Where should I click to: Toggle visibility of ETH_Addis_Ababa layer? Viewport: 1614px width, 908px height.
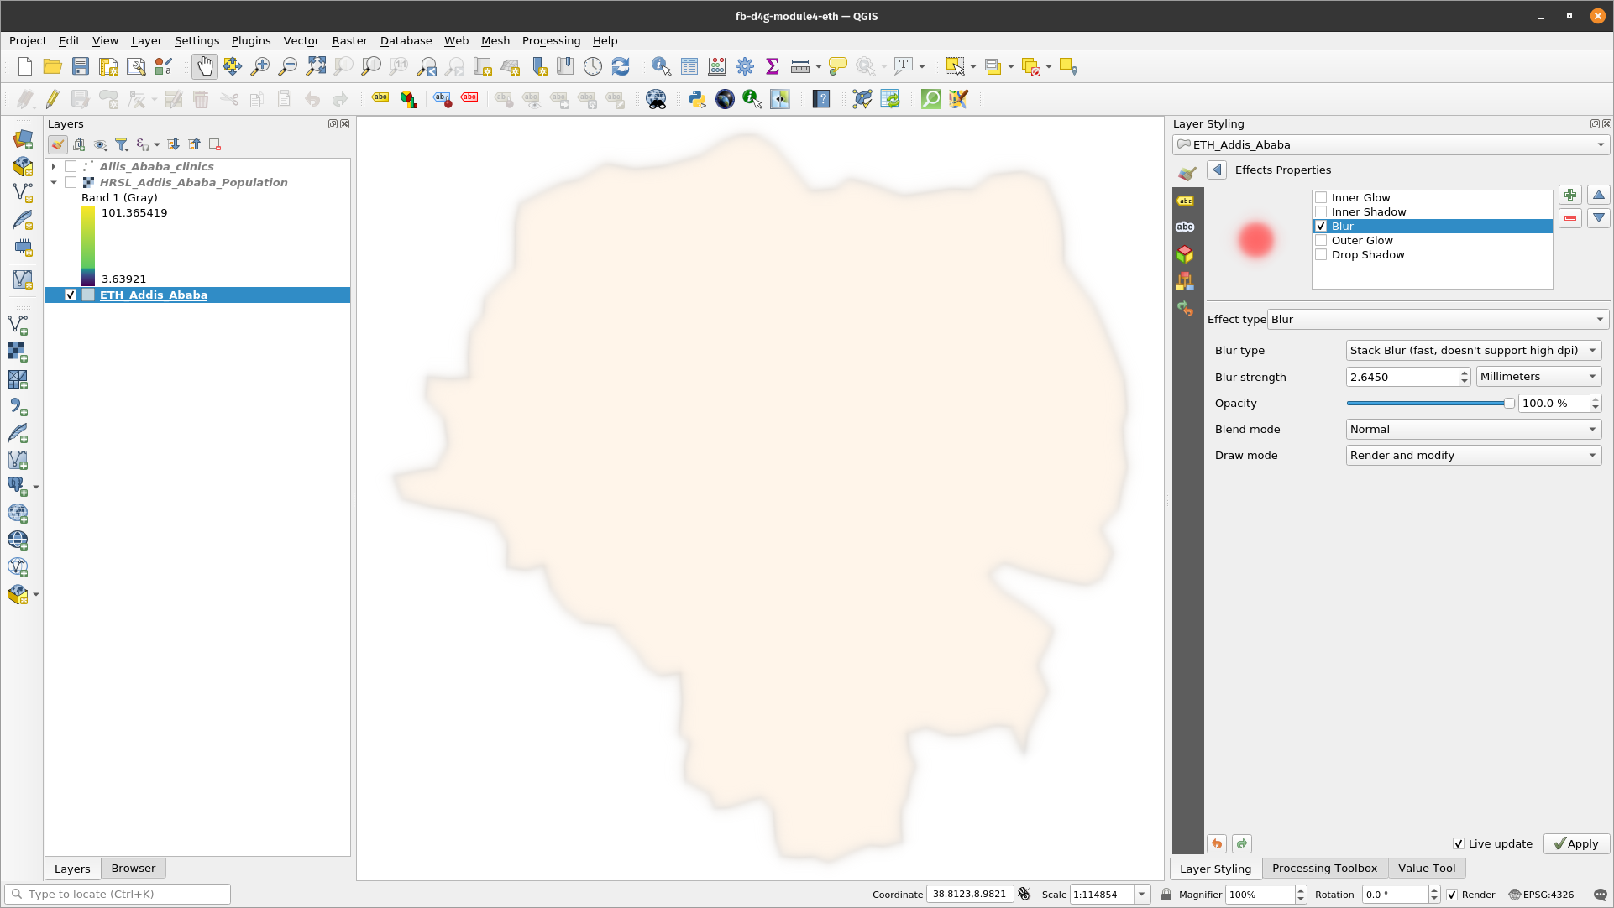click(x=71, y=295)
